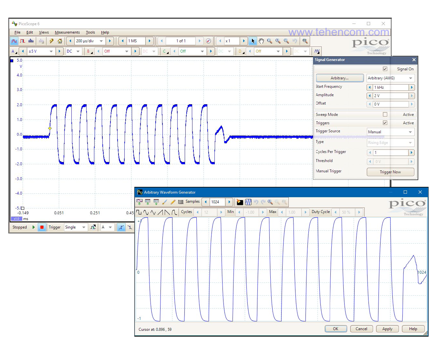Screen dimensions: 436x355
Task: Choose the ramp up wave shape in AWG
Action: pyautogui.click(x=160, y=212)
